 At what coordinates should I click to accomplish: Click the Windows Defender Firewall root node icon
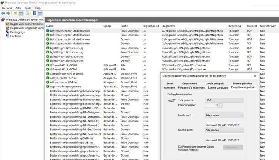(3, 19)
